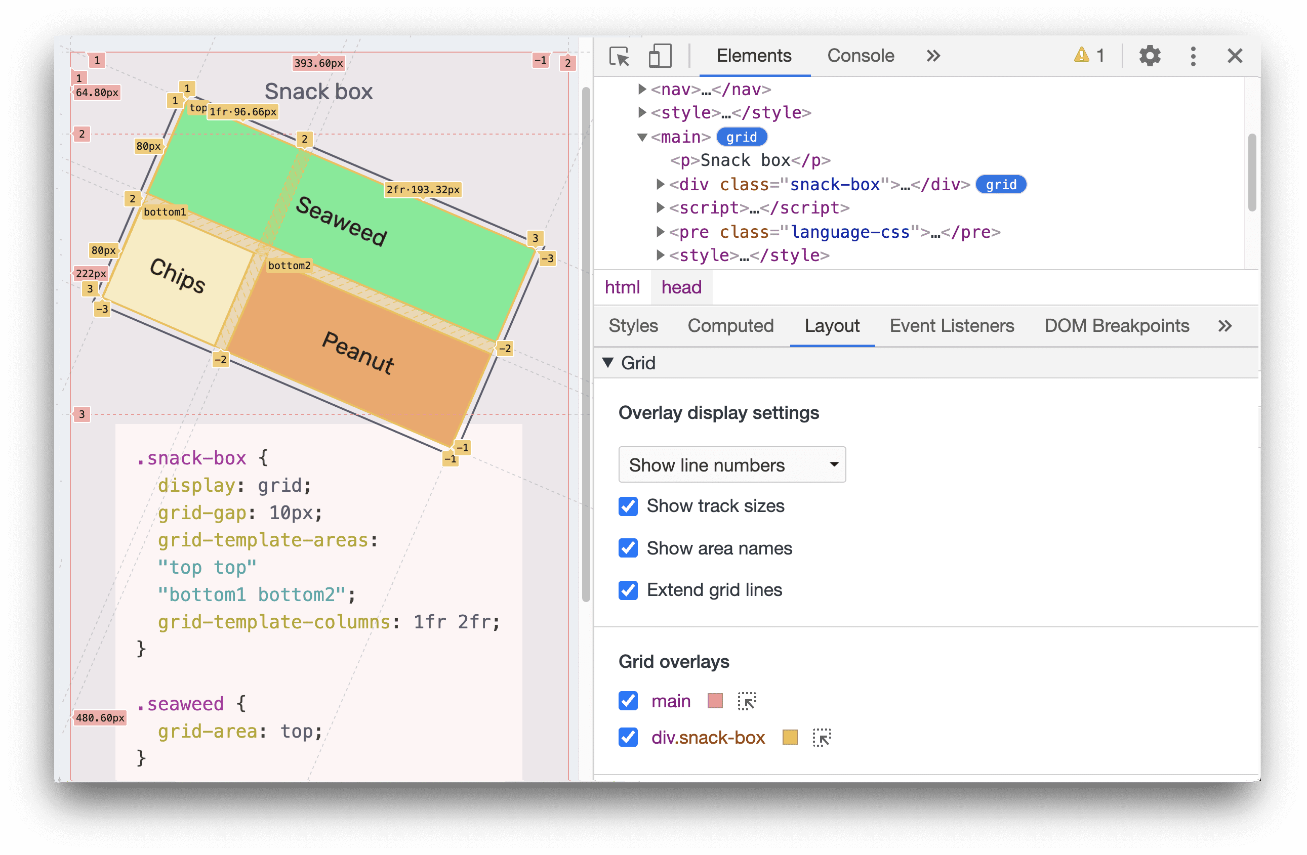Select the Styles tab
This screenshot has height=855, width=1307.
(x=633, y=325)
